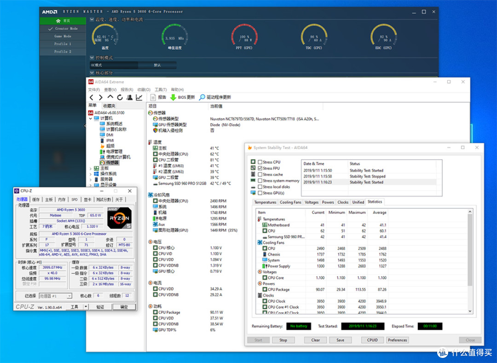The image size is (497, 363).
Task: Select Profile 1 in Ryzen Master
Action: click(x=63, y=44)
